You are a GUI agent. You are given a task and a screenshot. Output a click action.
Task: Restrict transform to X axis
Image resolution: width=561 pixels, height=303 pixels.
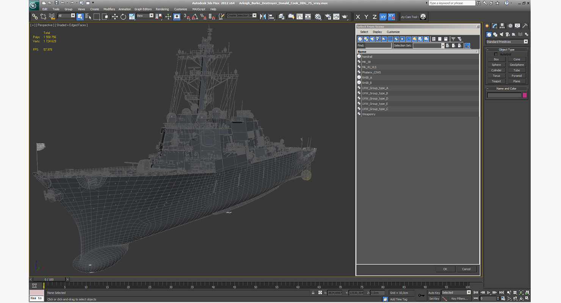358,17
